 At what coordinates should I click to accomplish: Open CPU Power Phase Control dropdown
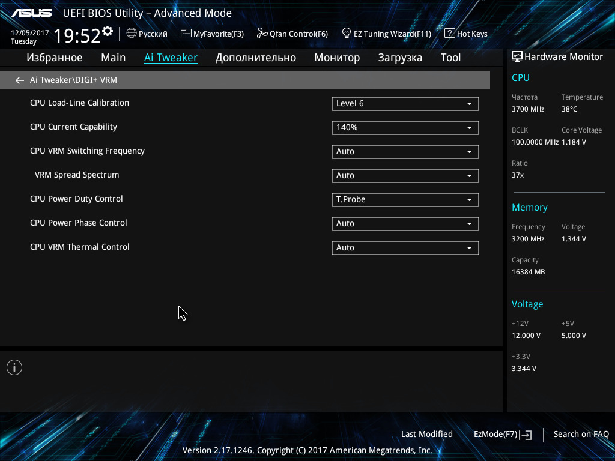405,223
